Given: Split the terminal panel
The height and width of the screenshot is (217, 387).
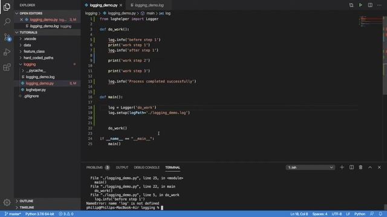Looking at the screenshot, I should pyautogui.click(x=351, y=168).
